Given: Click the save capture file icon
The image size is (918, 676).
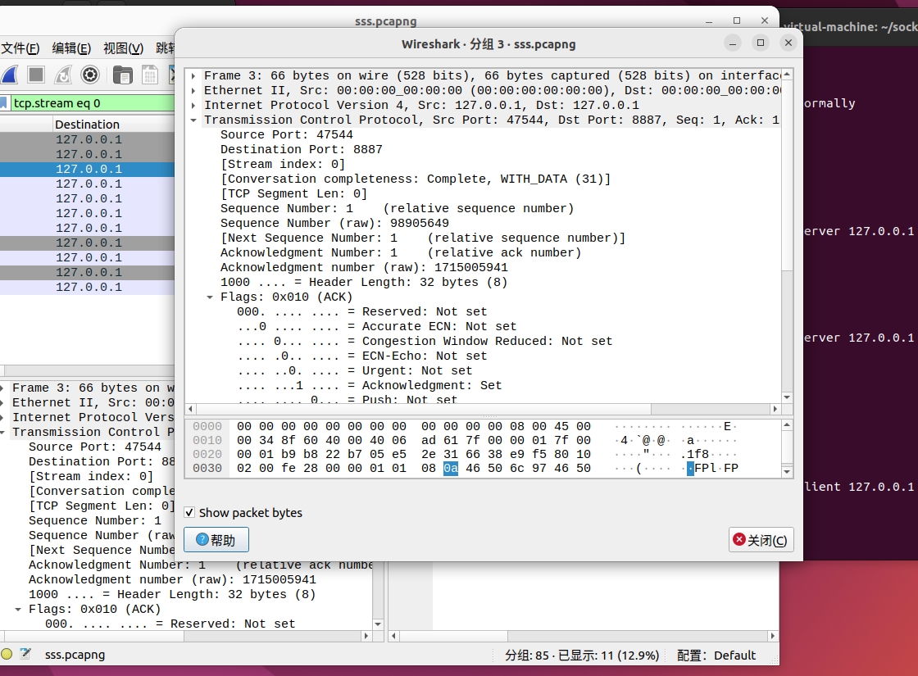Looking at the screenshot, I should coord(150,75).
